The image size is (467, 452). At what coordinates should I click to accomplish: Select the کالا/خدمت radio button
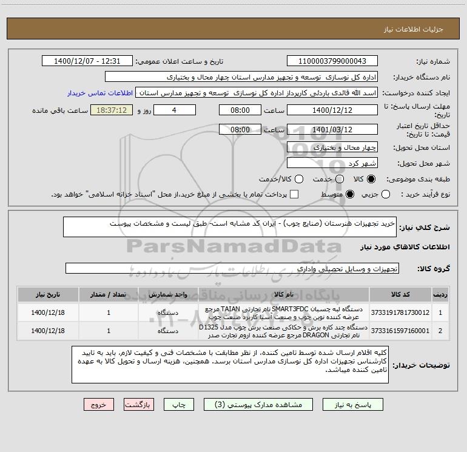pos(299,179)
